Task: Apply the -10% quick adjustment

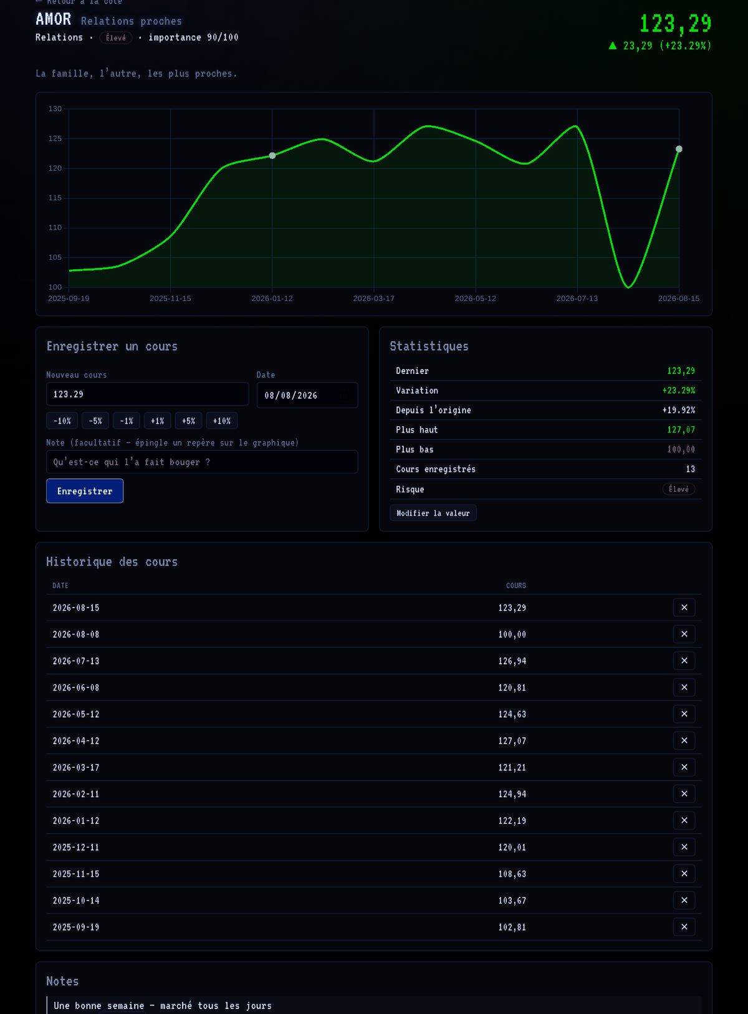Action: [62, 421]
